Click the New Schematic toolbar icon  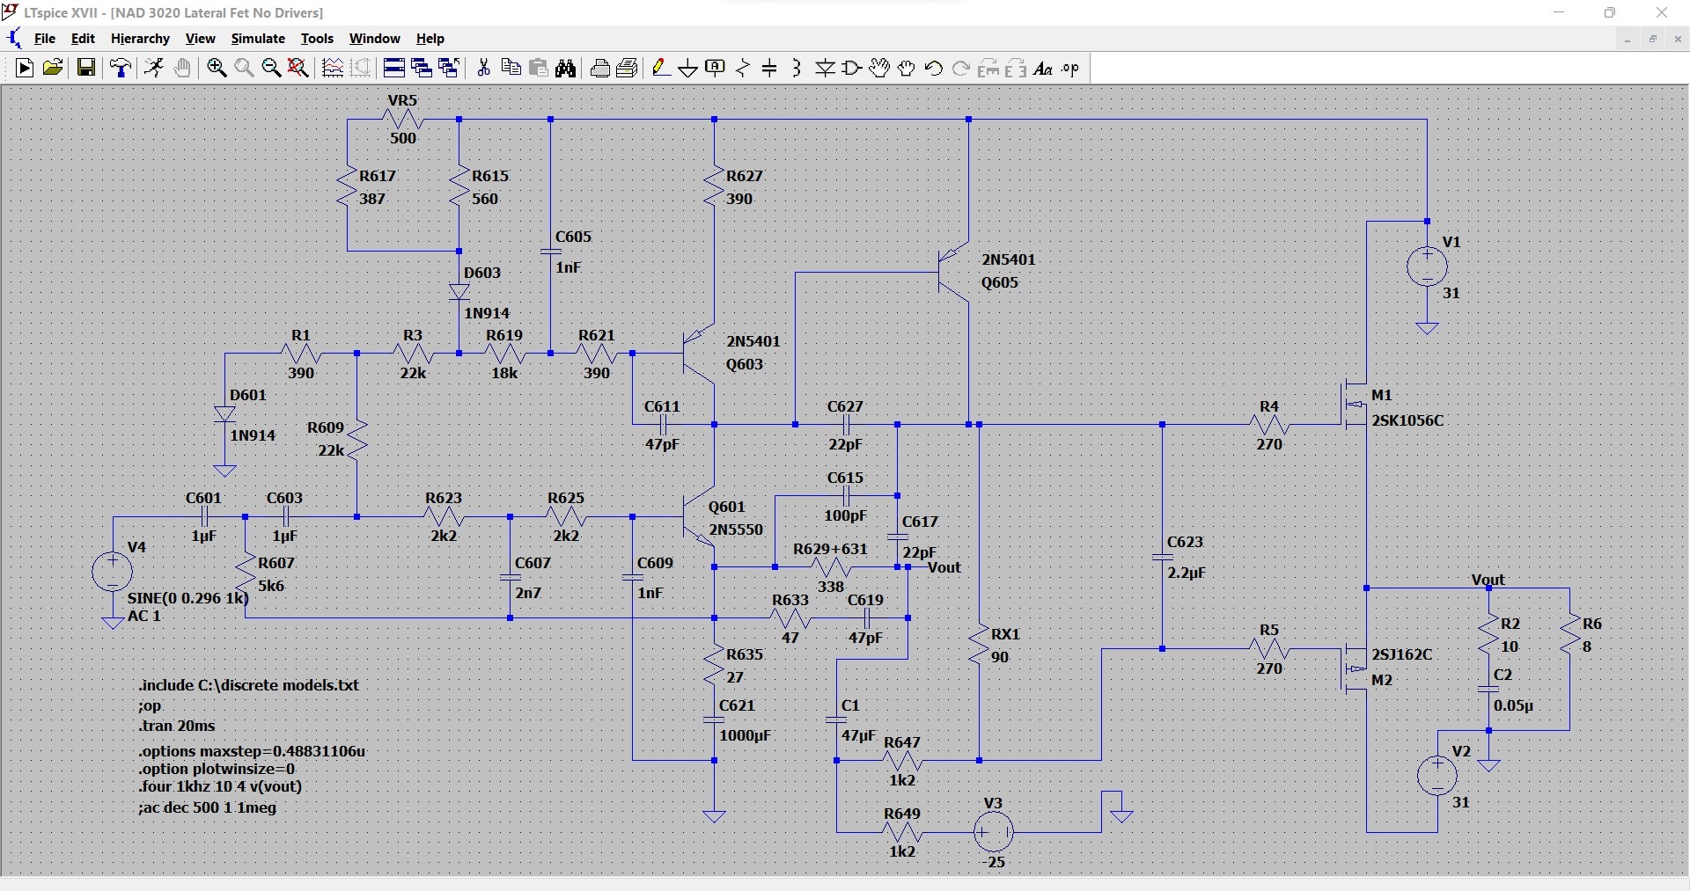pyautogui.click(x=25, y=69)
